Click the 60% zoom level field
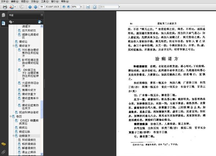The height and width of the screenshot is (156, 216). pyautogui.click(x=76, y=6)
